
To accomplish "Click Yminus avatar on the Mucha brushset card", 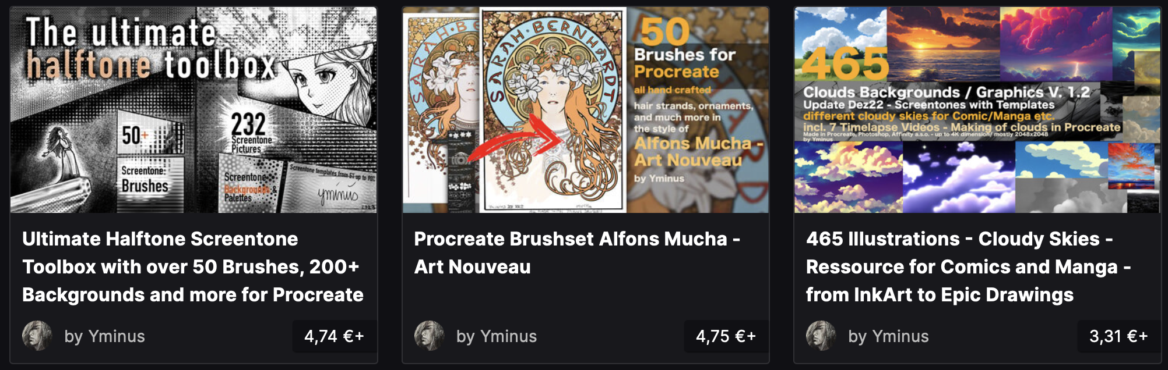I will [430, 336].
